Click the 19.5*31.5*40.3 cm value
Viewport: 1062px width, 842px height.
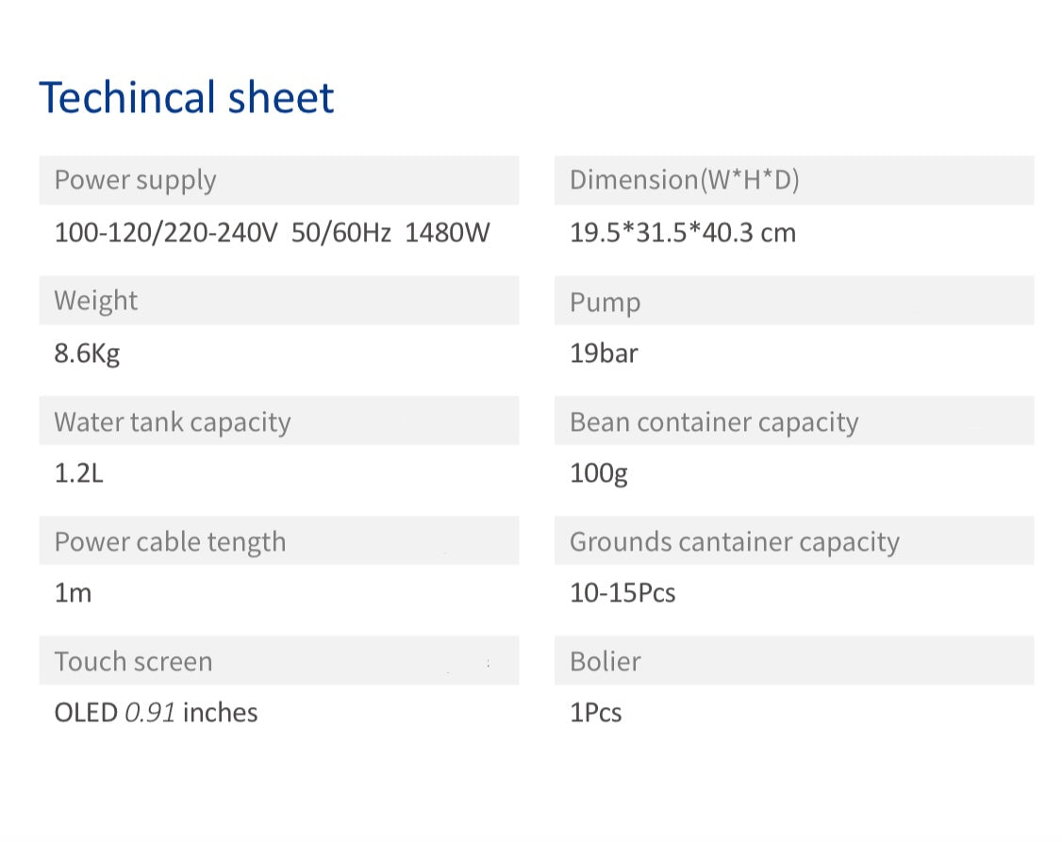pyautogui.click(x=683, y=233)
